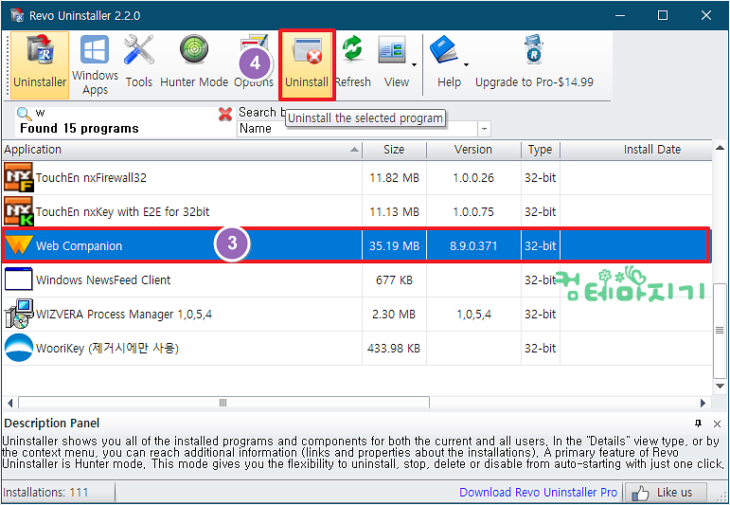Click horizontal scroll right arrow
The height and width of the screenshot is (505, 730).
703,403
